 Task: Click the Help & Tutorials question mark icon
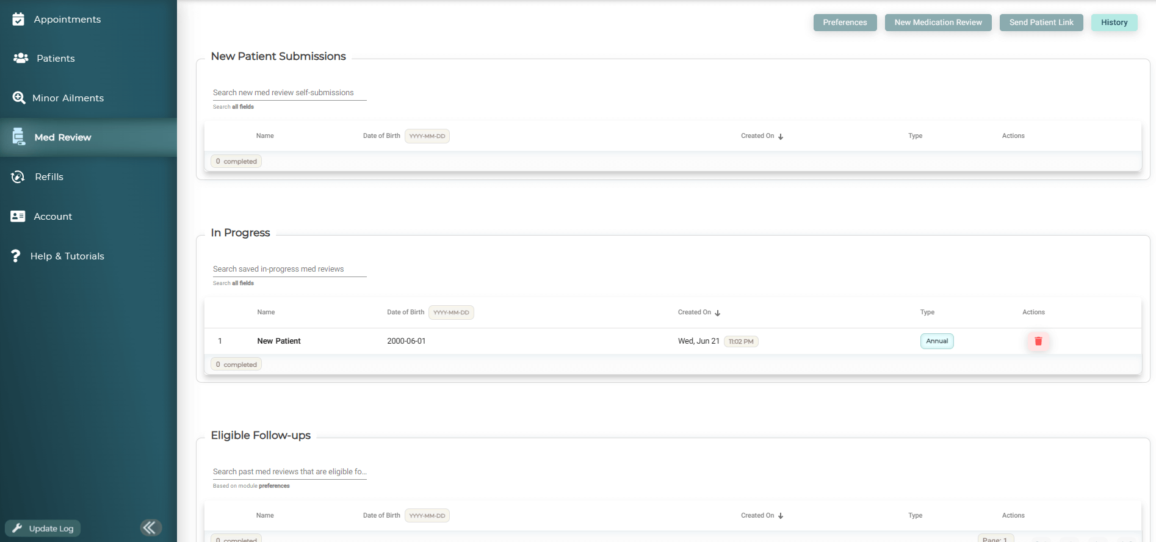(x=16, y=256)
